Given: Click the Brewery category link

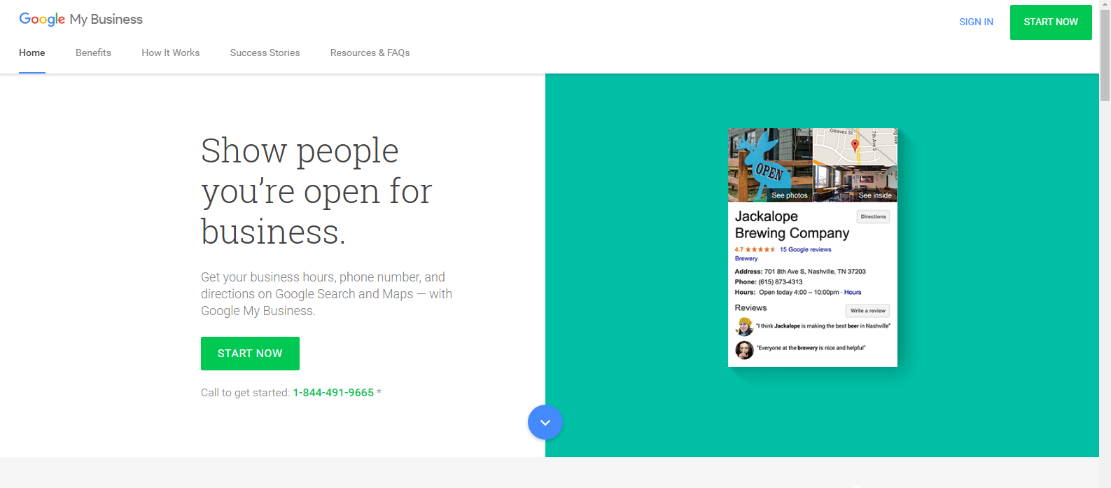Looking at the screenshot, I should [x=746, y=258].
